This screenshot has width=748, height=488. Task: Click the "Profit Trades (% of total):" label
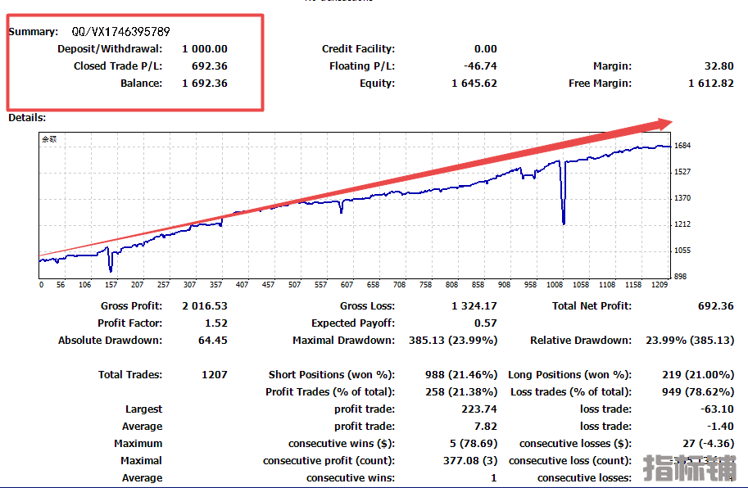(x=330, y=391)
